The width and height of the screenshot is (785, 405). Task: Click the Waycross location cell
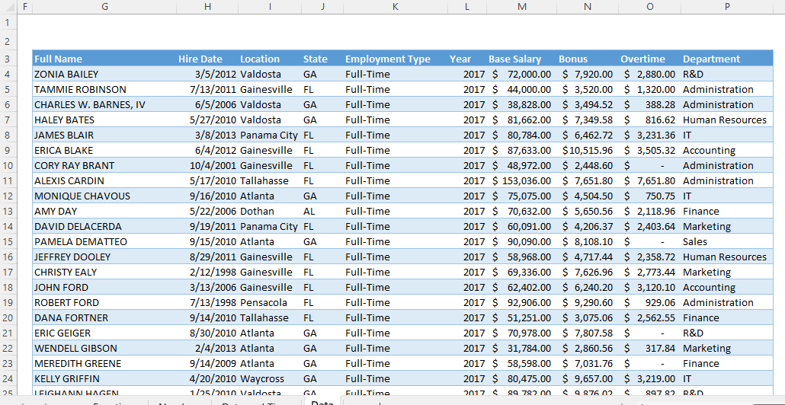click(270, 379)
